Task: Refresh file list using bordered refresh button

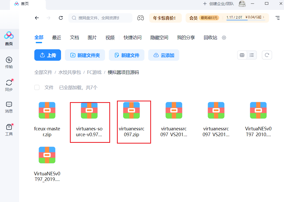Action: click(x=267, y=55)
